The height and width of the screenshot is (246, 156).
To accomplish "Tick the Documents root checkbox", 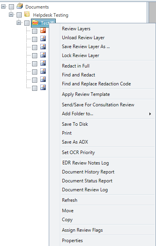I will point(12,7).
